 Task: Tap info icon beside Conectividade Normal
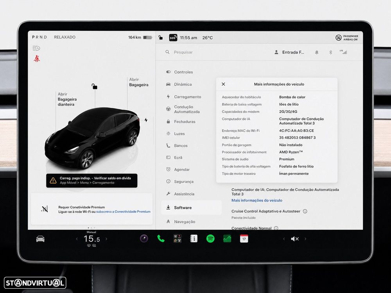[276, 228]
